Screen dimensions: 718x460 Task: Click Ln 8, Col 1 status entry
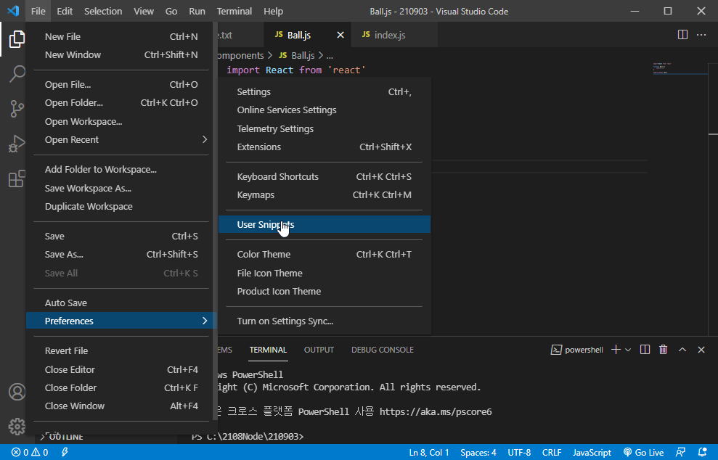(429, 452)
